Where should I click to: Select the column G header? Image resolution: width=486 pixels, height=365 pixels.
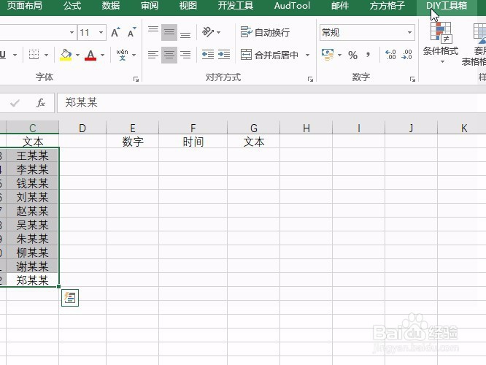click(253, 128)
